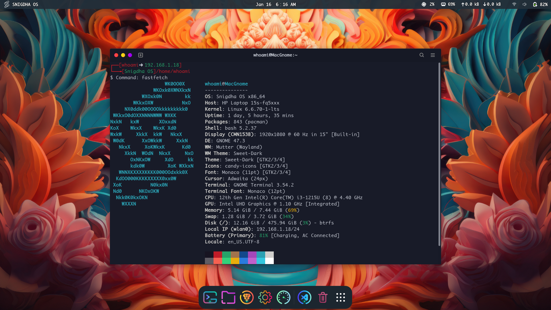The height and width of the screenshot is (310, 551).
Task: Open the clock and calendar menu
Action: pyautogui.click(x=276, y=4)
